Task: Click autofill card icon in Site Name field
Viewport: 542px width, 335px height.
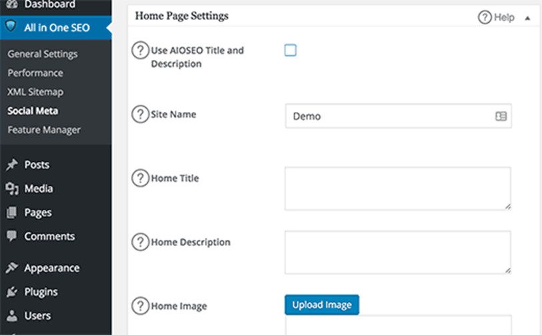Action: point(501,117)
